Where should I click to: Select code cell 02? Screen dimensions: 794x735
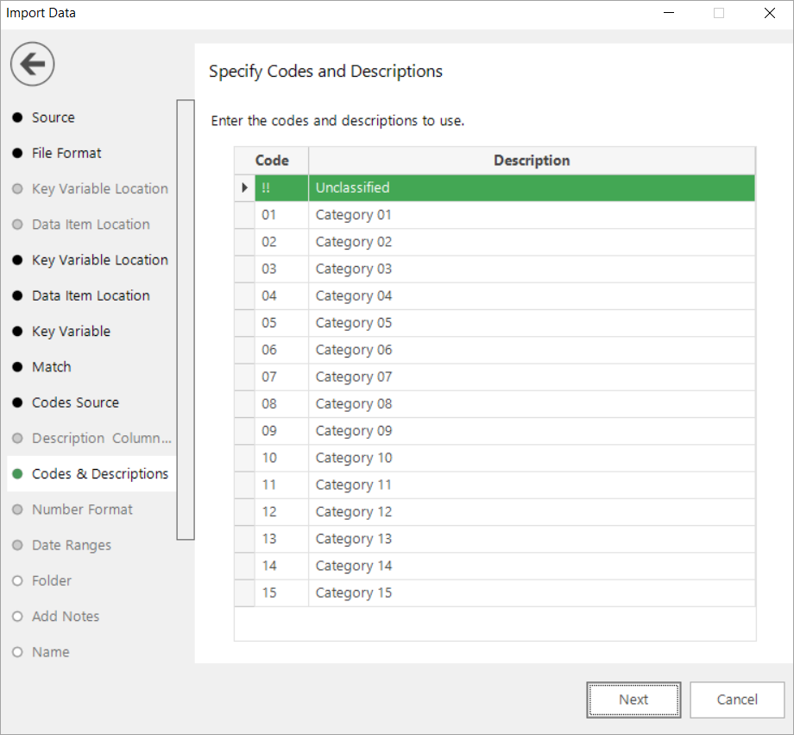(x=281, y=242)
